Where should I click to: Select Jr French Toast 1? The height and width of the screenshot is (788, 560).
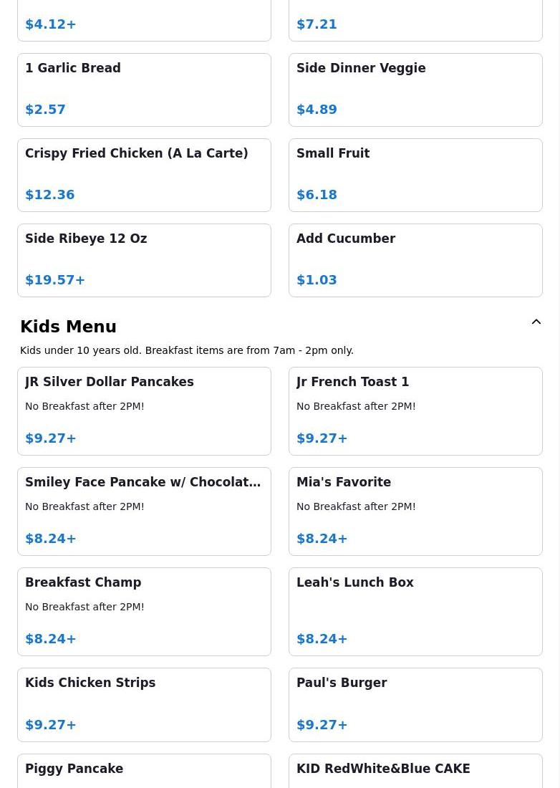(x=415, y=411)
